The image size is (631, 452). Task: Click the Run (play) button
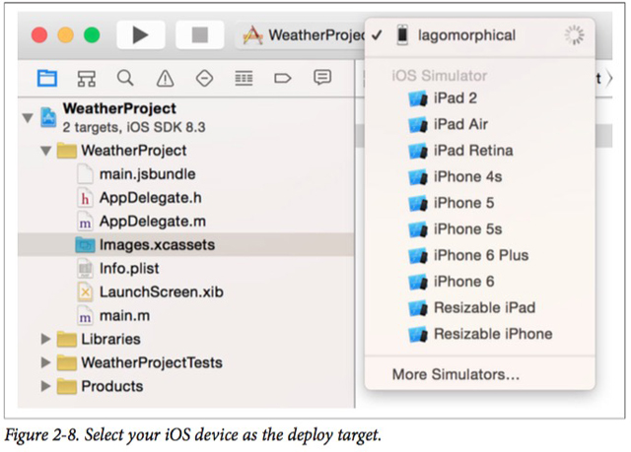[x=140, y=35]
